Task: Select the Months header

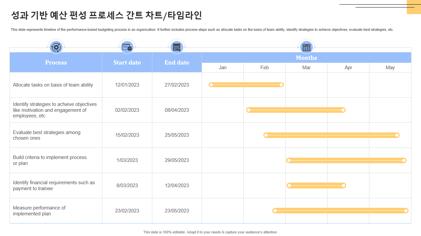Action: tap(307, 58)
